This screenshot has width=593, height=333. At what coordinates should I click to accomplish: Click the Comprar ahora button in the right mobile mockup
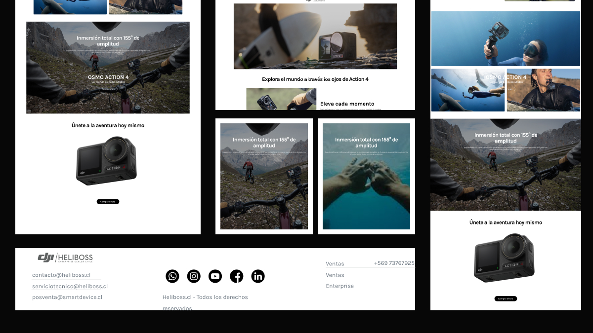click(506, 298)
